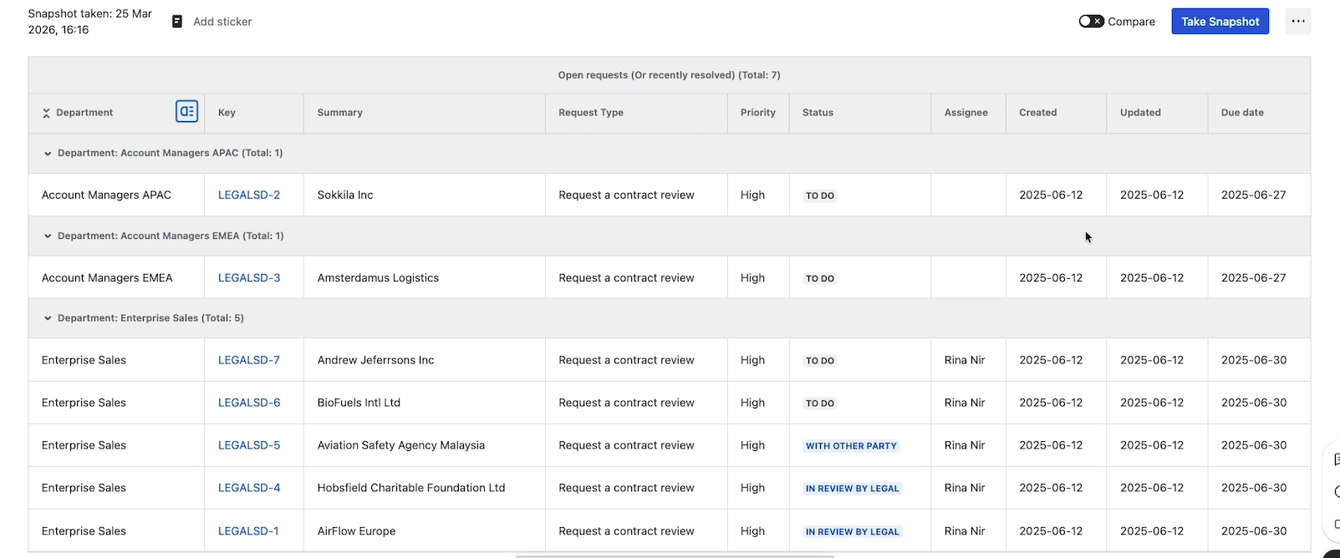Select the Sokkila Inc summary cell
The image size is (1340, 558).
[x=425, y=195]
